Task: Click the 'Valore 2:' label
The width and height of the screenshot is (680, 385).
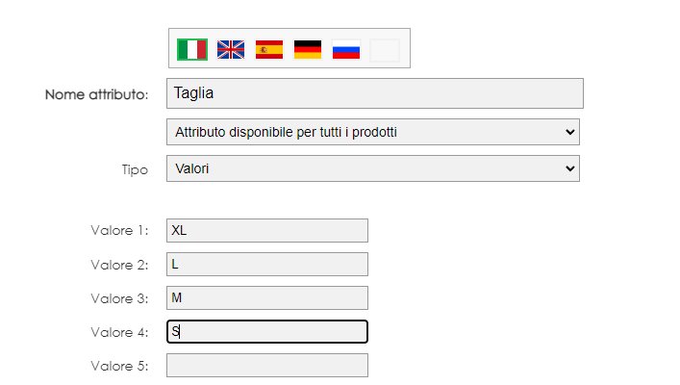Action: tap(119, 265)
